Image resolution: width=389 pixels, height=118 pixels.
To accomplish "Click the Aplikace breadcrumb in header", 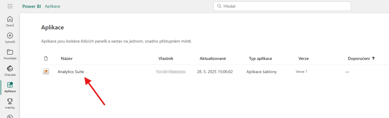I will point(53,6).
